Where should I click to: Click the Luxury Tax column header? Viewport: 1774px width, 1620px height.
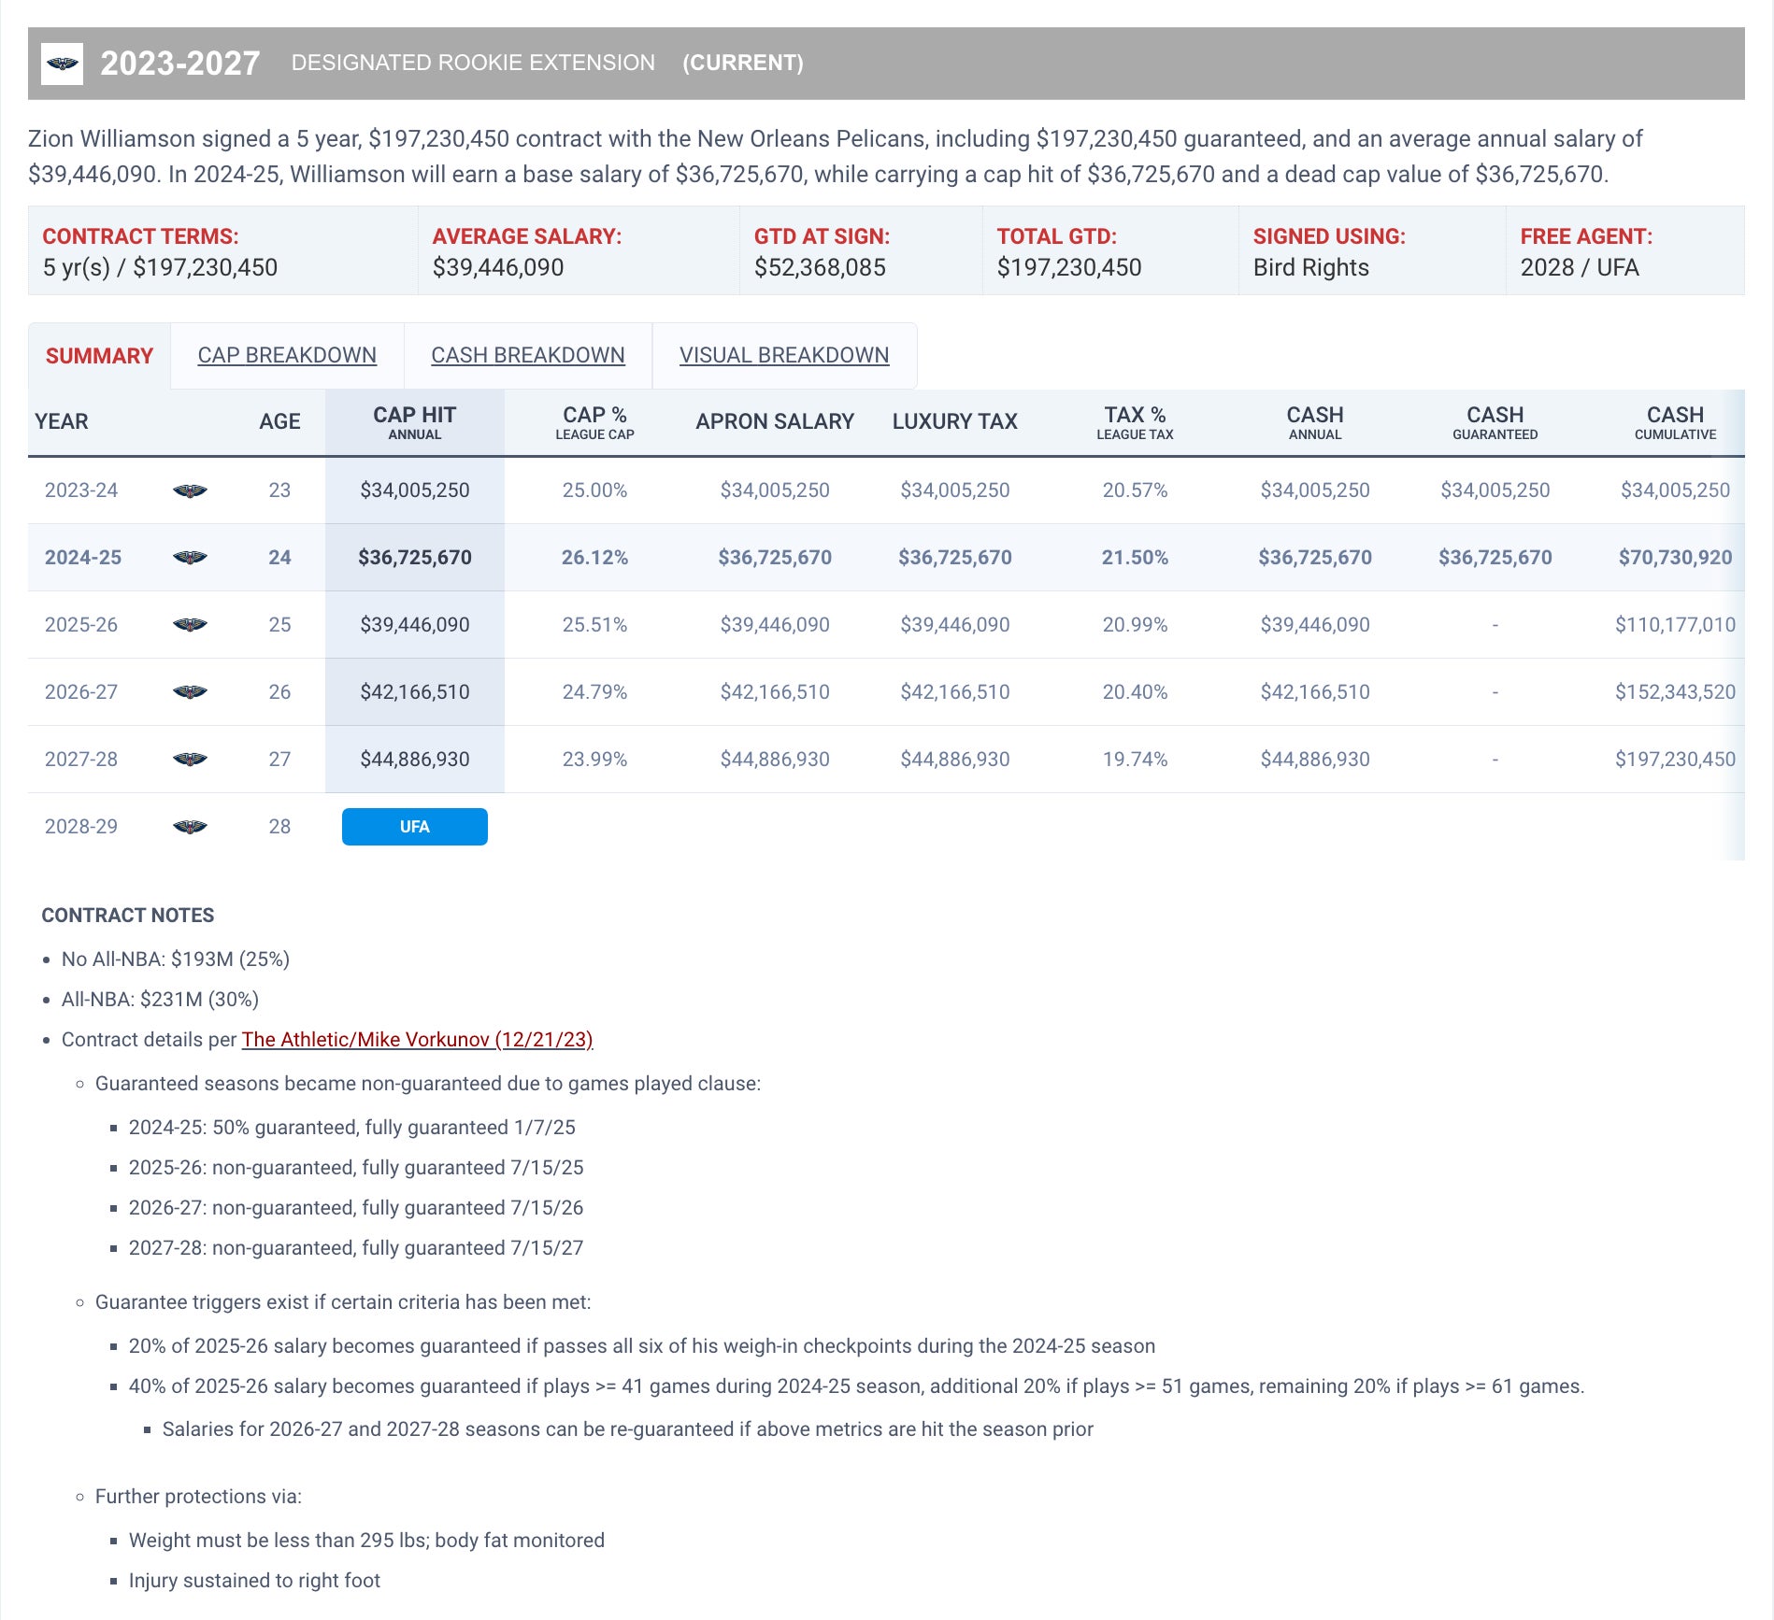(954, 422)
